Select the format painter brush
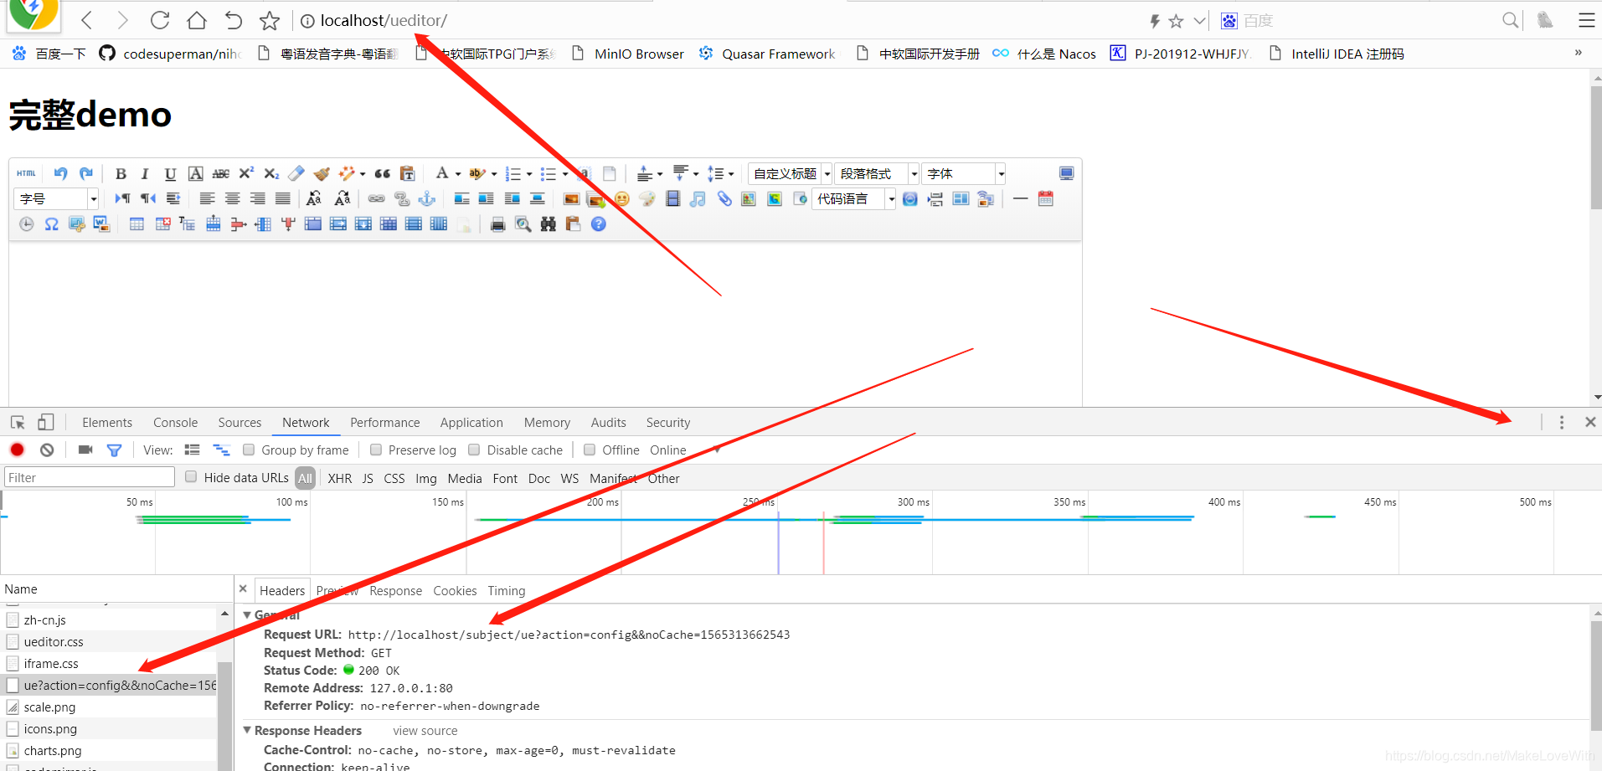The height and width of the screenshot is (771, 1602). (321, 173)
